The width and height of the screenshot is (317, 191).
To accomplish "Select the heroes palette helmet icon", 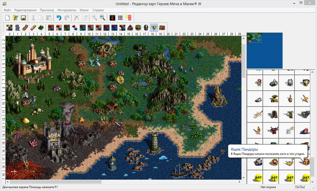I will pos(146,27).
